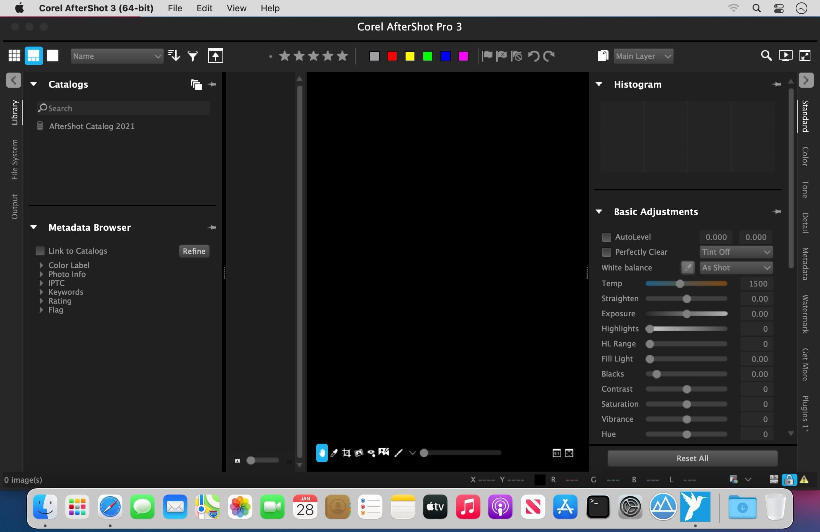Zoom preview to 1:1
Viewport: 820px width, 532px height.
[556, 453]
